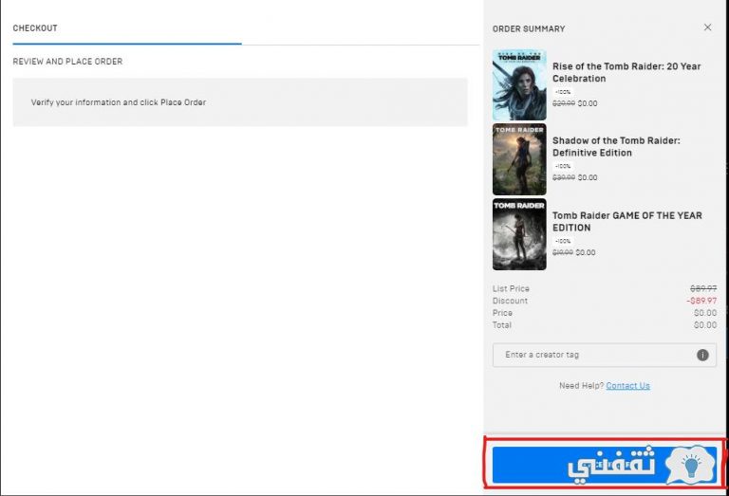Viewport: 729px width, 496px height.
Task: Click the Review and Place Order heading
Action: 68,62
